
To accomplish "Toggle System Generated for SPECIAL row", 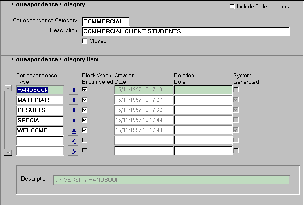I will click(x=236, y=120).
